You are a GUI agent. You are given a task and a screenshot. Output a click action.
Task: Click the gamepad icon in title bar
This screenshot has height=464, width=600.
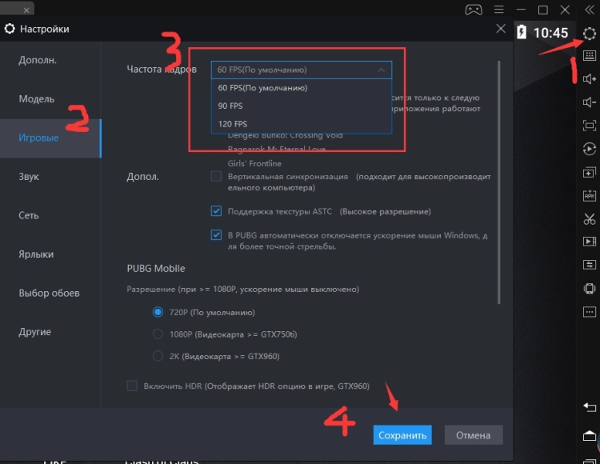click(x=474, y=10)
